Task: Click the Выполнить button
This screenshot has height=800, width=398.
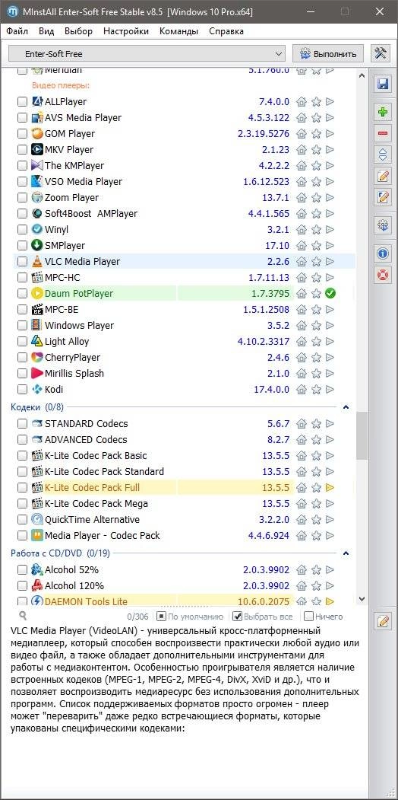Action: click(328, 53)
